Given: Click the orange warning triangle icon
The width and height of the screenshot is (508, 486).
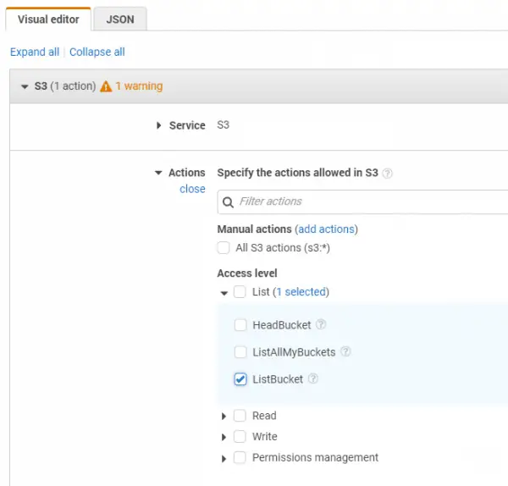Looking at the screenshot, I should 106,86.
